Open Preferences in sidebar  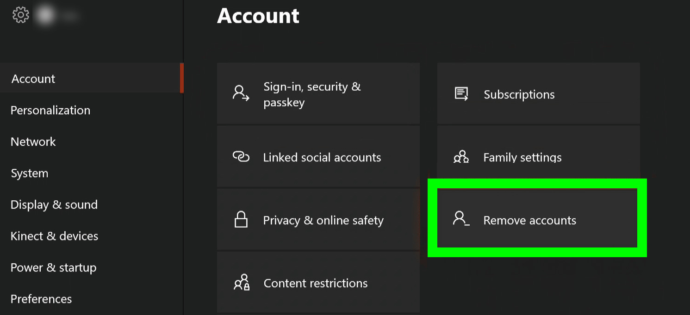[41, 299]
